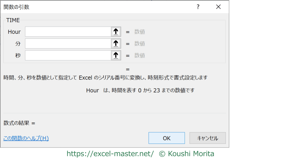281x158 pixels.
Task: Click the 数値 preview text beside Hour
Action: tap(140, 32)
